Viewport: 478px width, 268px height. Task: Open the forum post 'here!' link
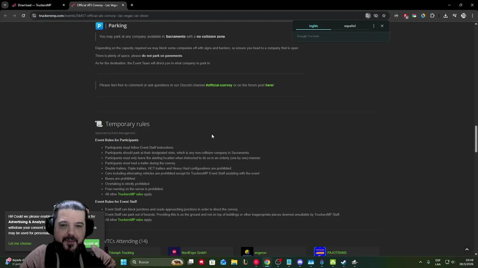coord(270,85)
